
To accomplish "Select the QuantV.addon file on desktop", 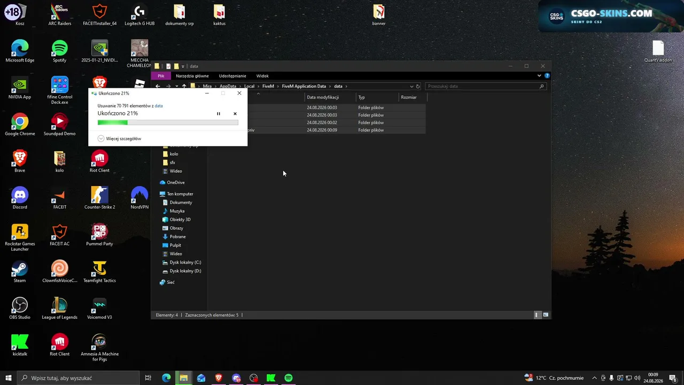I will point(658,51).
